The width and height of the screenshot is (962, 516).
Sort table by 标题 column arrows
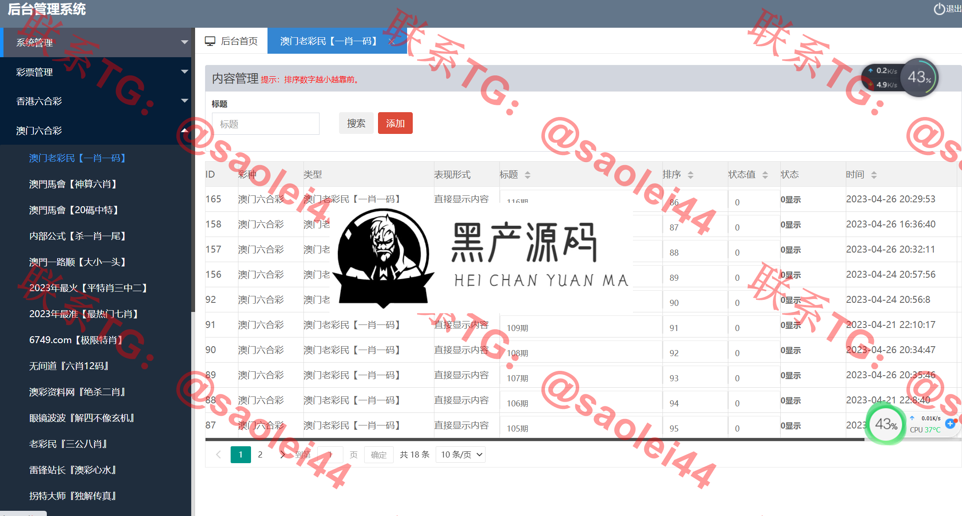pos(527,175)
